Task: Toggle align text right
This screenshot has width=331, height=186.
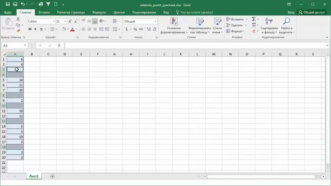Action: coord(95,29)
